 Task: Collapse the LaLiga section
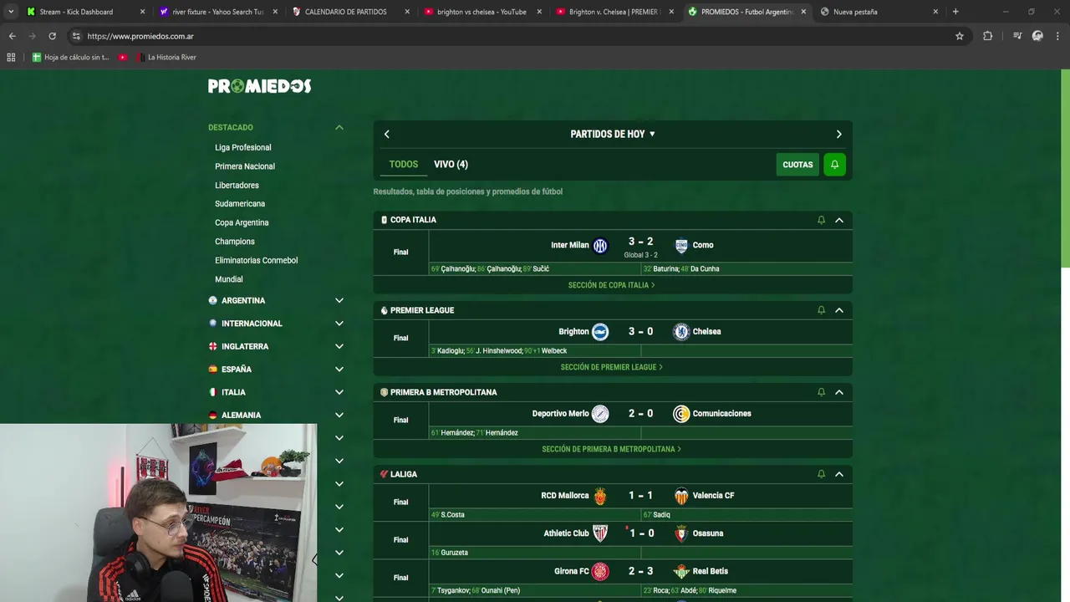[839, 474]
